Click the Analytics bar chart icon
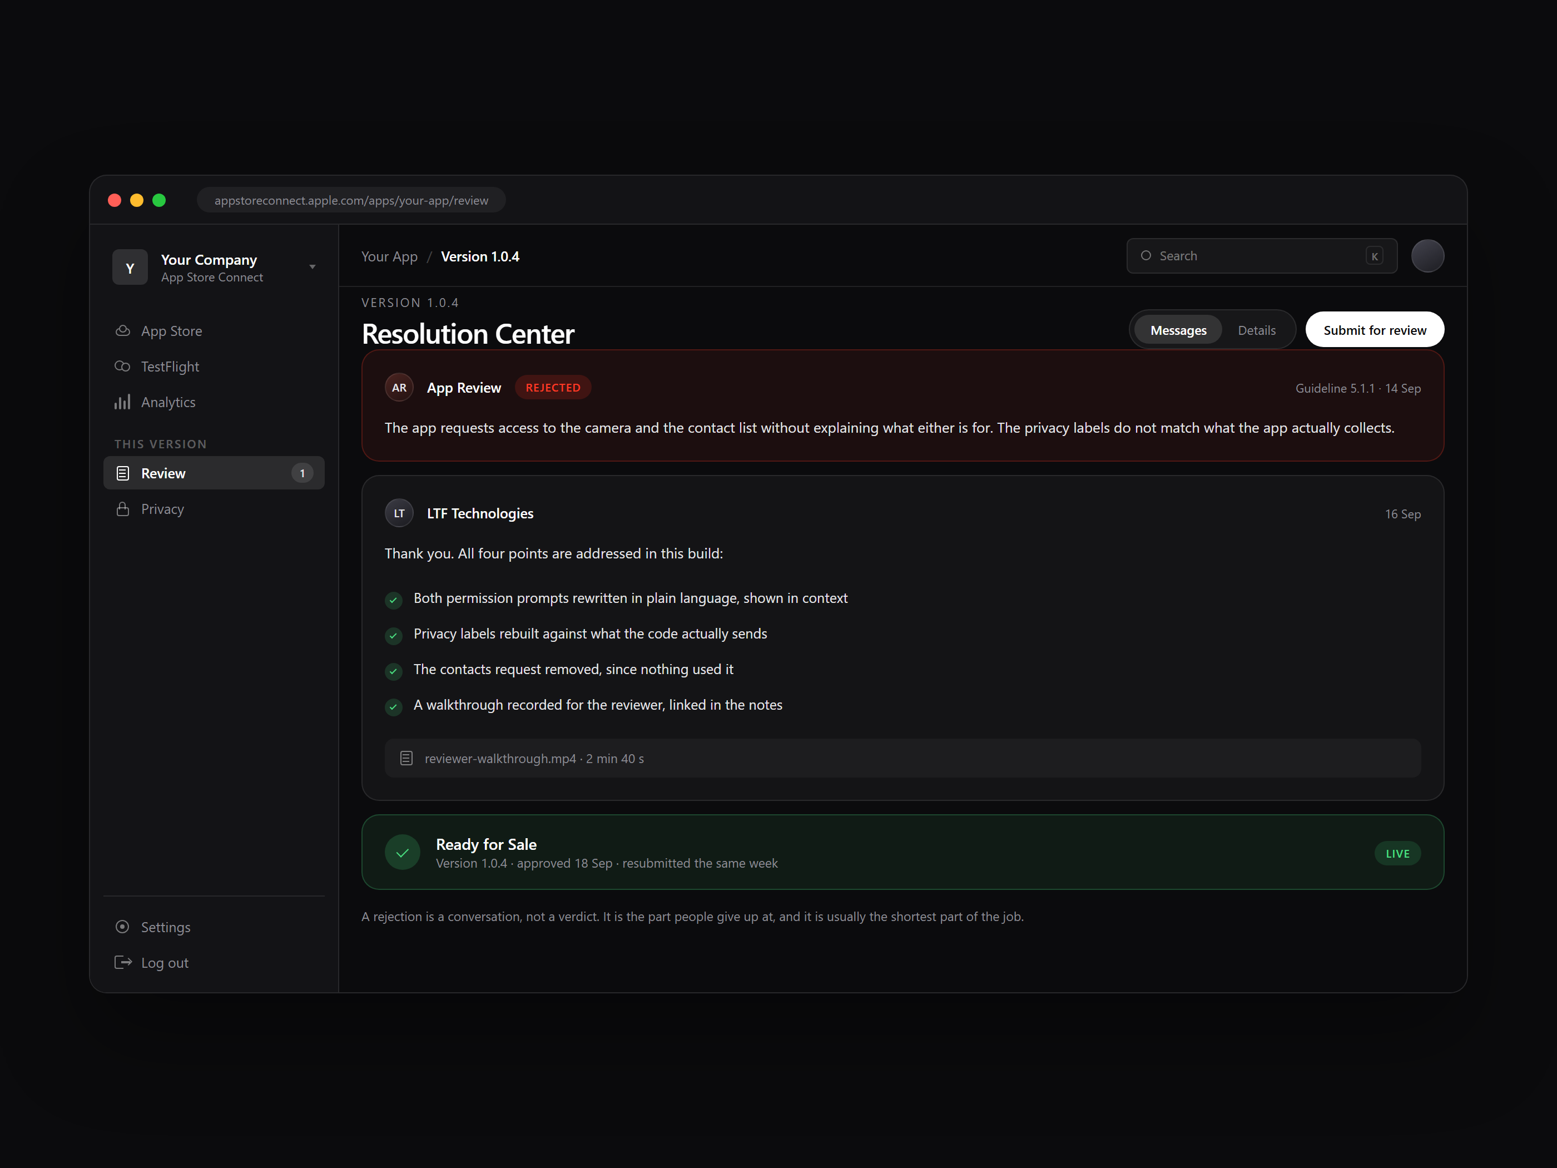Screen dimensions: 1557x1168 pos(122,402)
